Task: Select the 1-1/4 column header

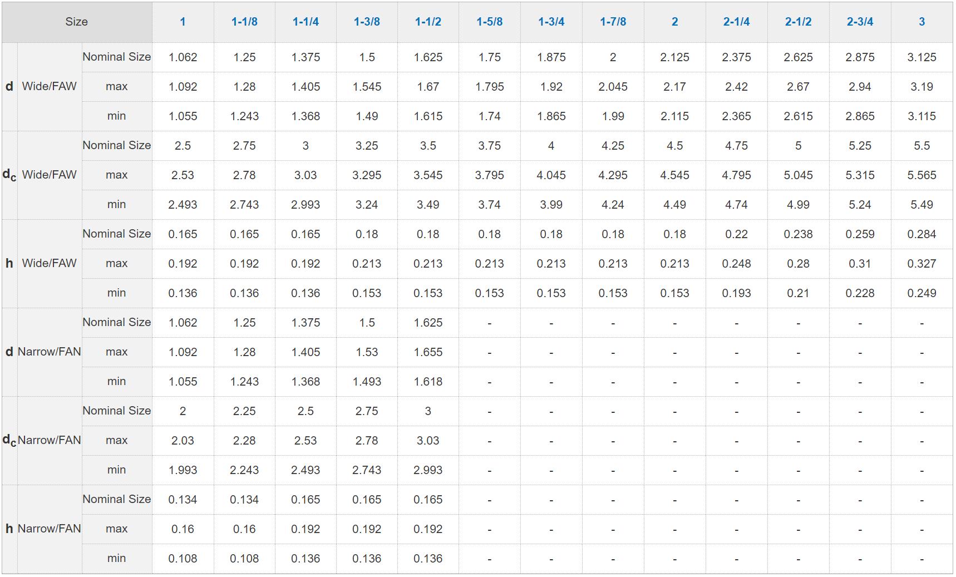Action: 305,22
